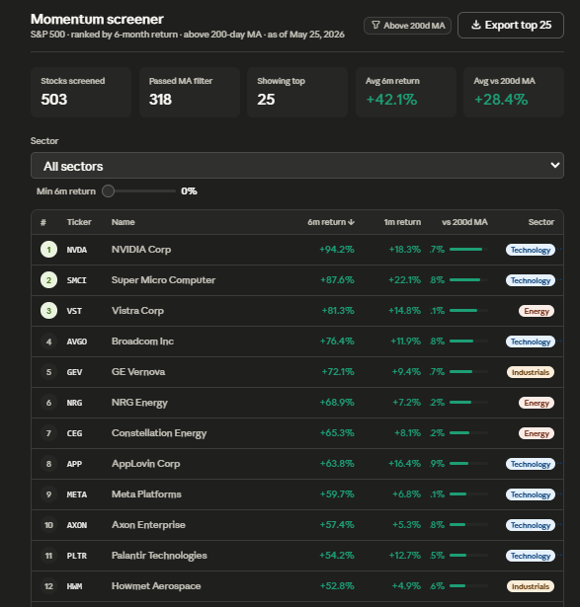Screen dimensions: 580x607
Task: Select the META ticker cell
Action: click(77, 494)
